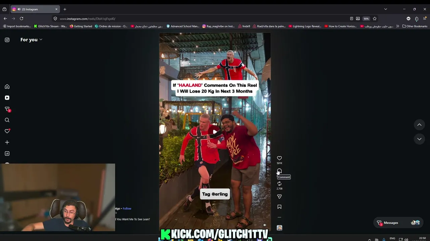Open a new browser tab

tap(65, 9)
